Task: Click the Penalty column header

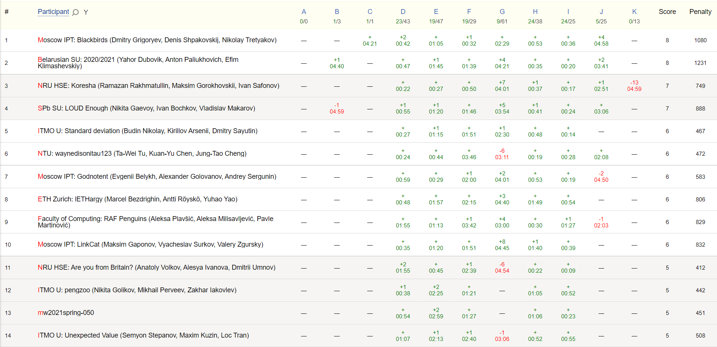Action: pyautogui.click(x=700, y=12)
